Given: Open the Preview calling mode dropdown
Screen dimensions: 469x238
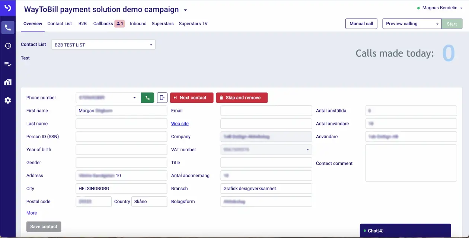Looking at the screenshot, I should pos(437,23).
